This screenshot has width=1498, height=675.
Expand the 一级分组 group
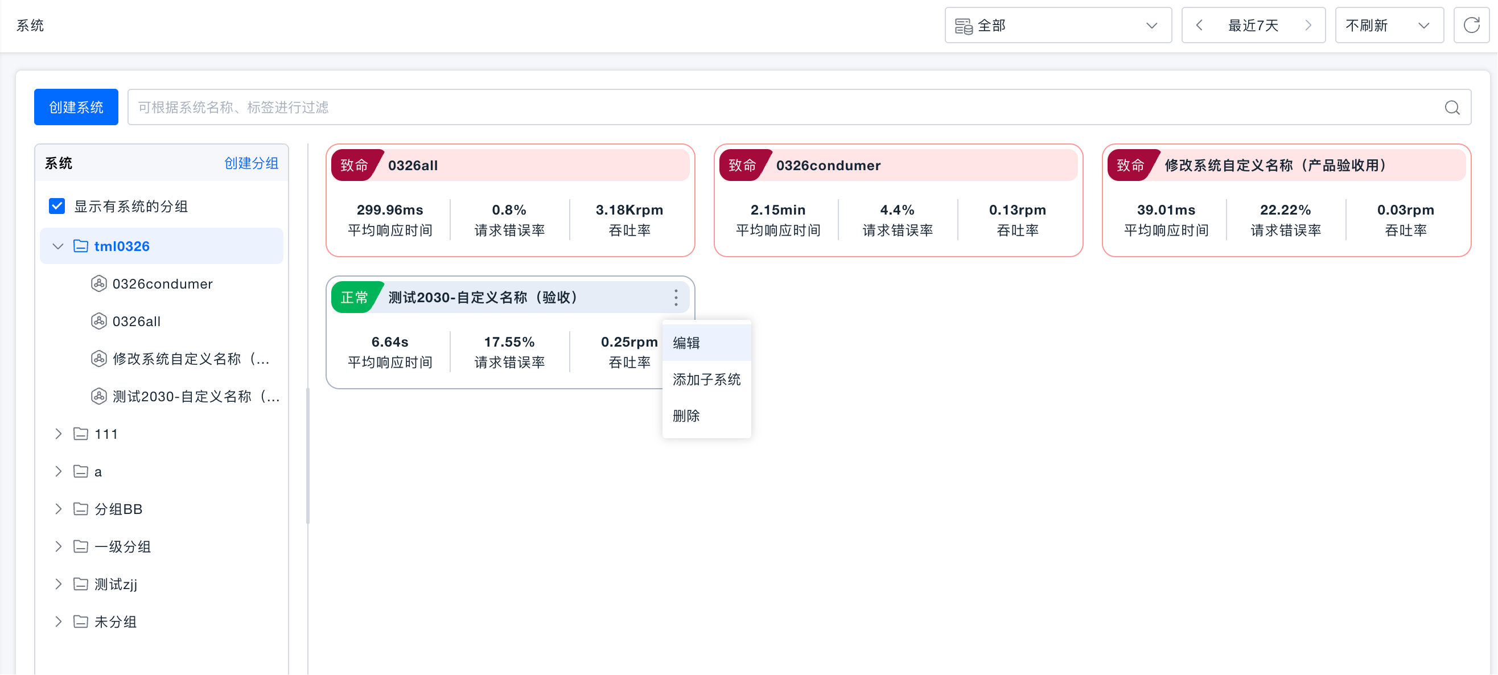pos(58,546)
